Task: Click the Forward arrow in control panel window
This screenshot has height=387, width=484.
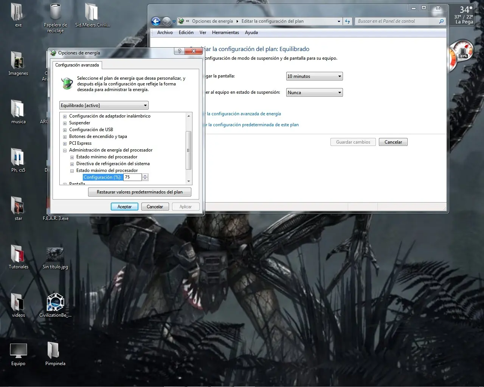Action: [x=166, y=21]
